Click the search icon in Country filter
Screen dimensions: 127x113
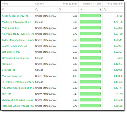point(37,9)
